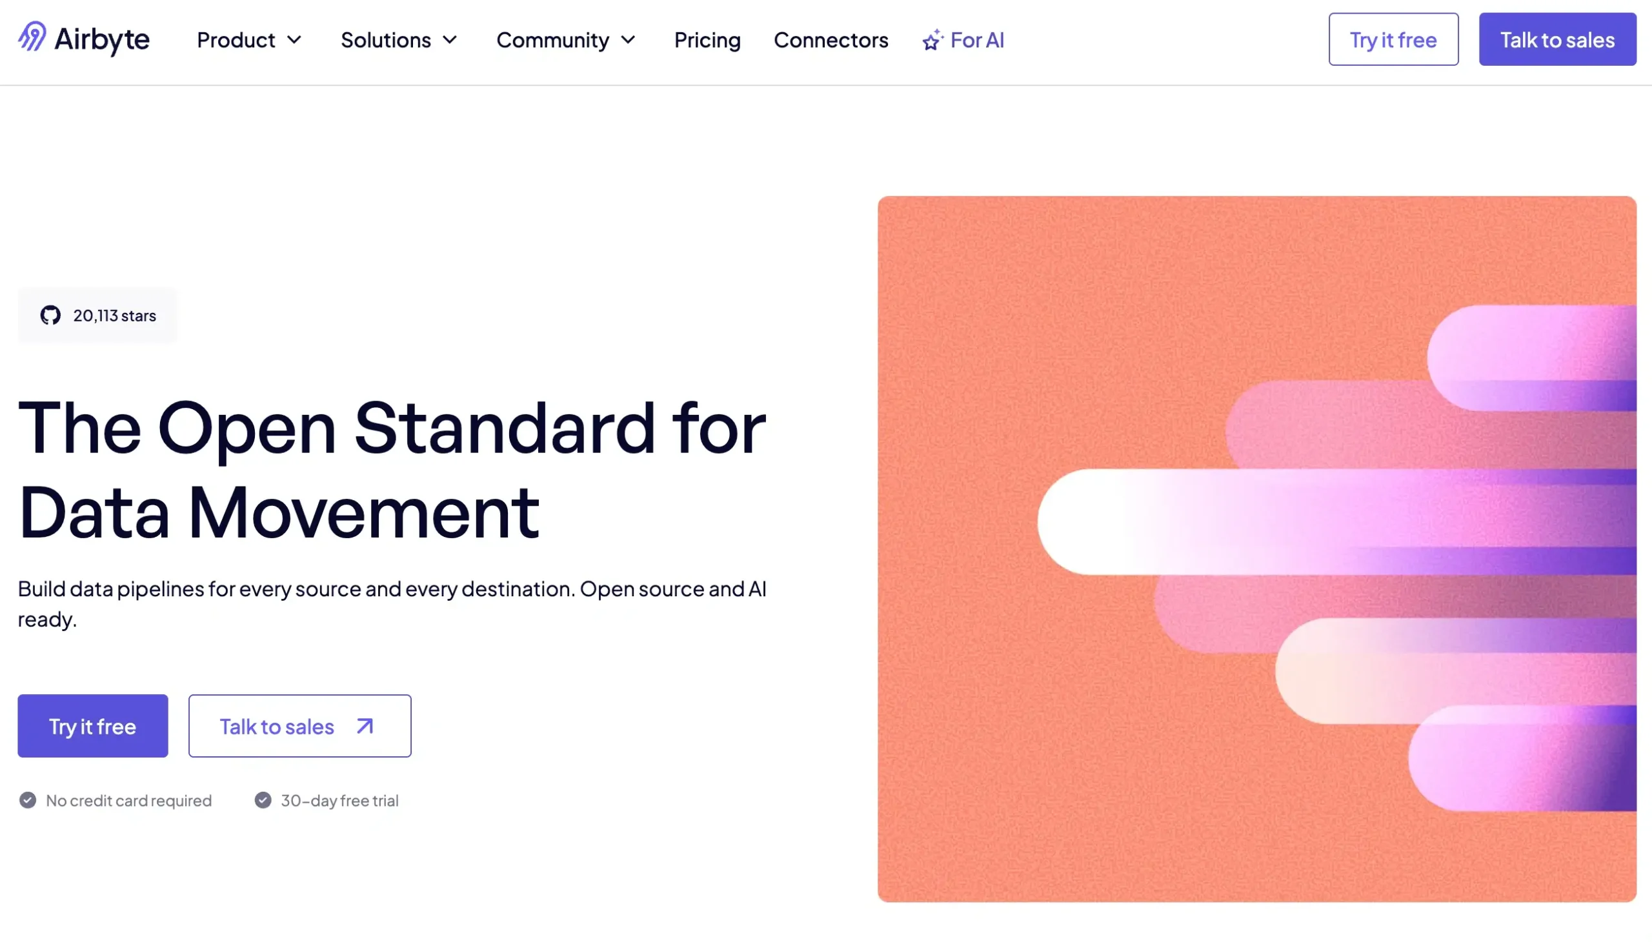Expand the Community menu chevron
Screen dimensions: 1652x946
(629, 40)
